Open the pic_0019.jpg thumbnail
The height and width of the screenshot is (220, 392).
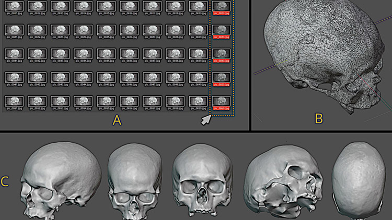(197, 6)
